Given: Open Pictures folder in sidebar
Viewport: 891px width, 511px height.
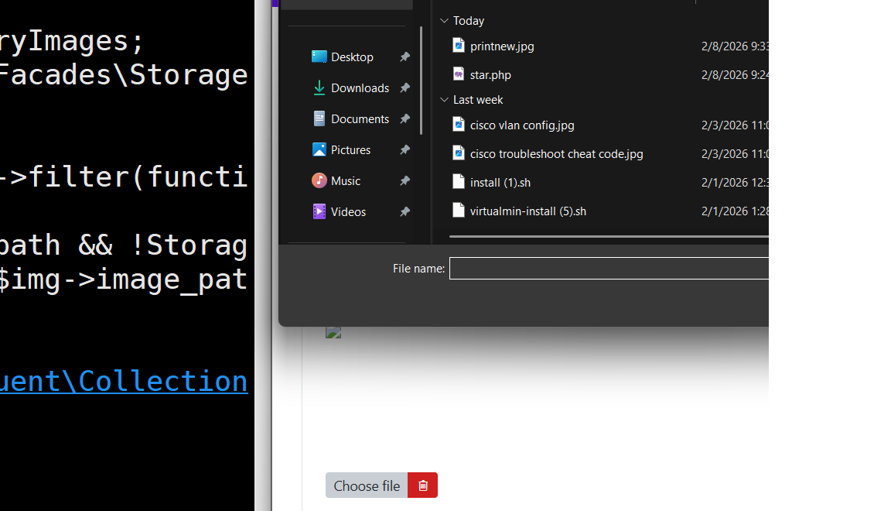Looking at the screenshot, I should [x=350, y=150].
